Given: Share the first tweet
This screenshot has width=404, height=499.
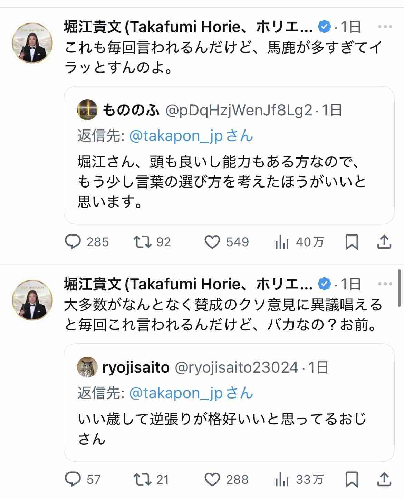Looking at the screenshot, I should [x=384, y=242].
